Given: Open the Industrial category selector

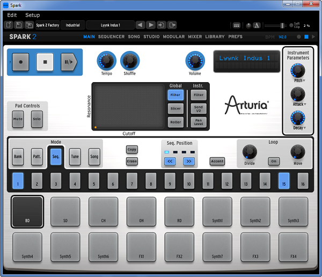Looking at the screenshot, I should [72, 25].
